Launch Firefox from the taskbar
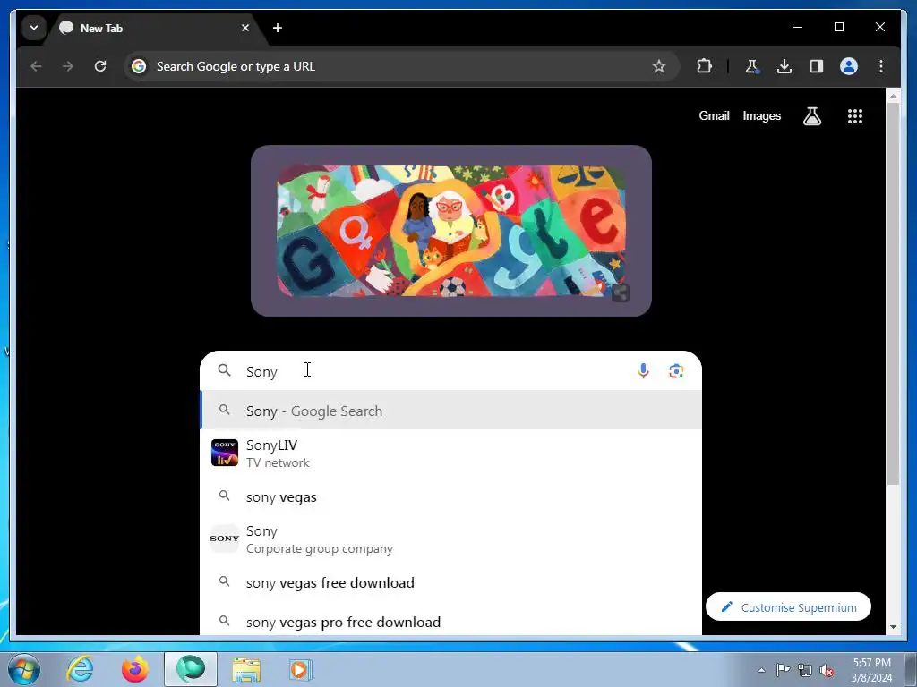Screen dimensions: 917x687 [135, 669]
